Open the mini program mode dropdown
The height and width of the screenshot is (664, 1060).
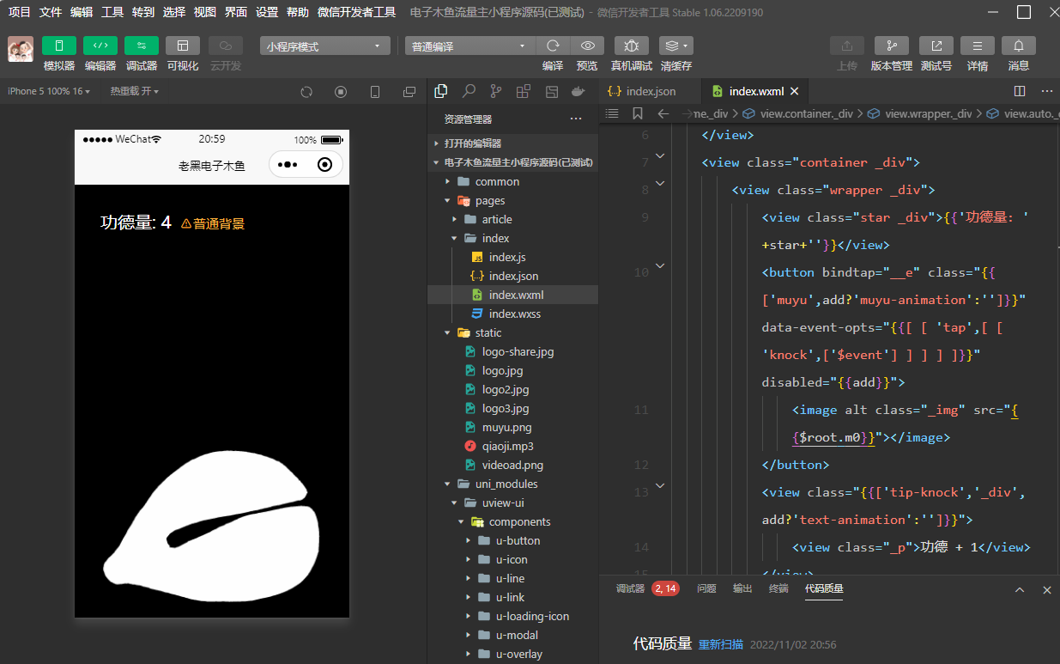pyautogui.click(x=324, y=46)
